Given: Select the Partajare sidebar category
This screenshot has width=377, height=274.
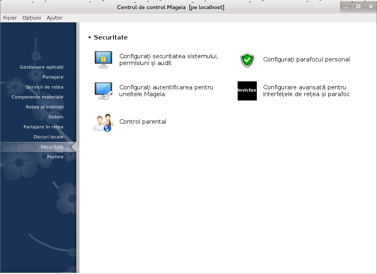Looking at the screenshot, I should (53, 77).
